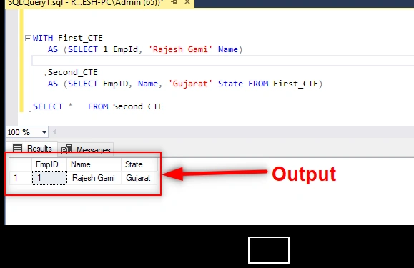414x268 pixels.
Task: Switch to the Messages tab
Action: (x=86, y=149)
